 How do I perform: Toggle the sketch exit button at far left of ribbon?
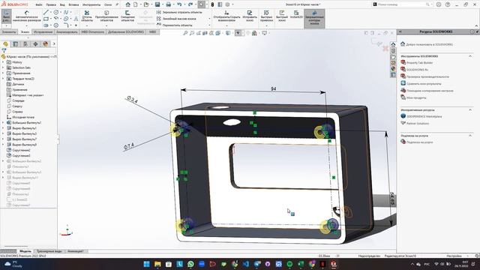click(7, 16)
